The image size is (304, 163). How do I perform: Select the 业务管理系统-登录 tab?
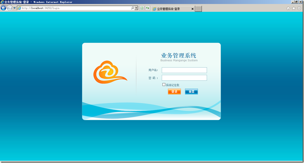[x=171, y=9]
